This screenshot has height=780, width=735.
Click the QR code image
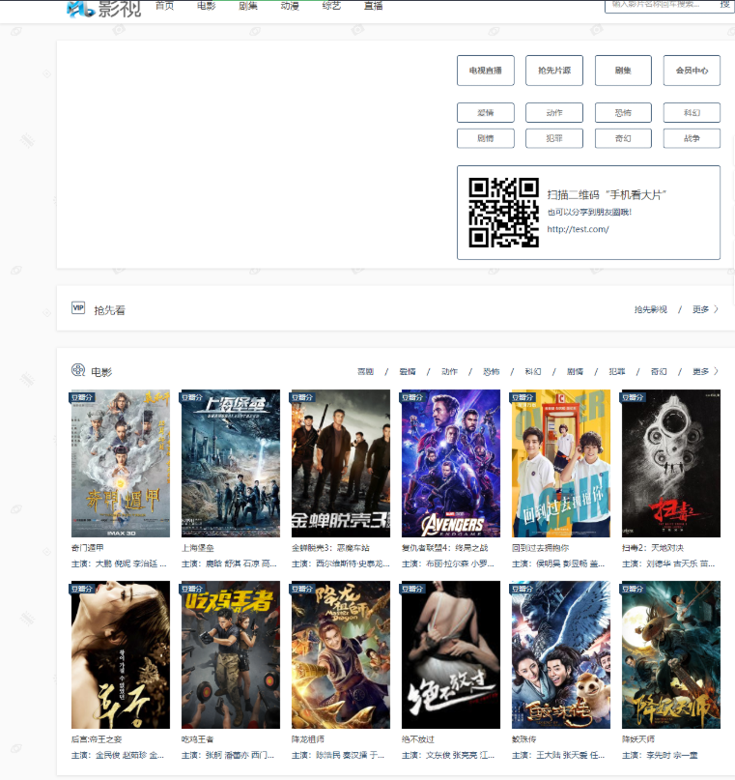coord(503,213)
